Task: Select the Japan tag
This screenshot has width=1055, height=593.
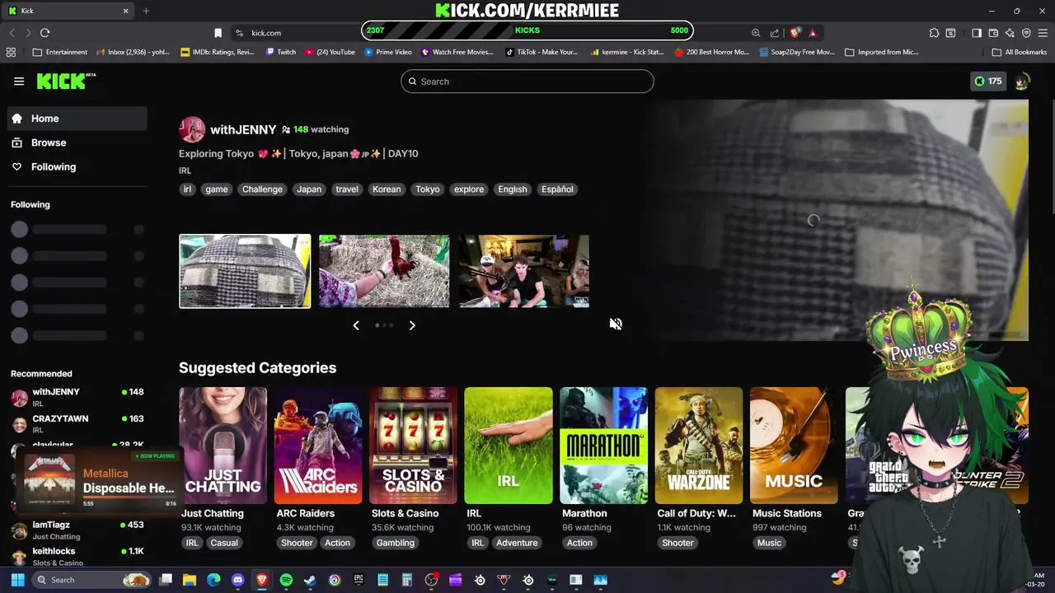Action: point(309,189)
